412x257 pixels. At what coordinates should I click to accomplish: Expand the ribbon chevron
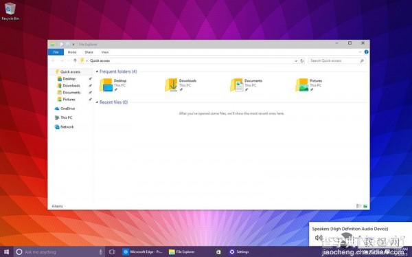[360, 52]
